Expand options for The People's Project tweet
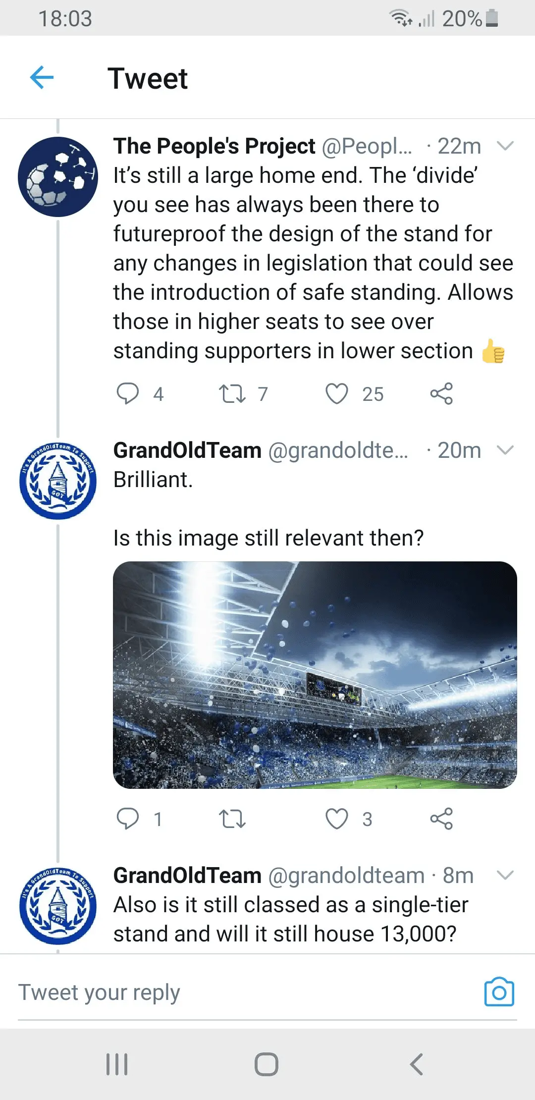Viewport: 535px width, 1100px height. 505,146
